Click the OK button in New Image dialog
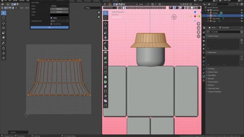The height and width of the screenshot is (137, 244). 50,27
